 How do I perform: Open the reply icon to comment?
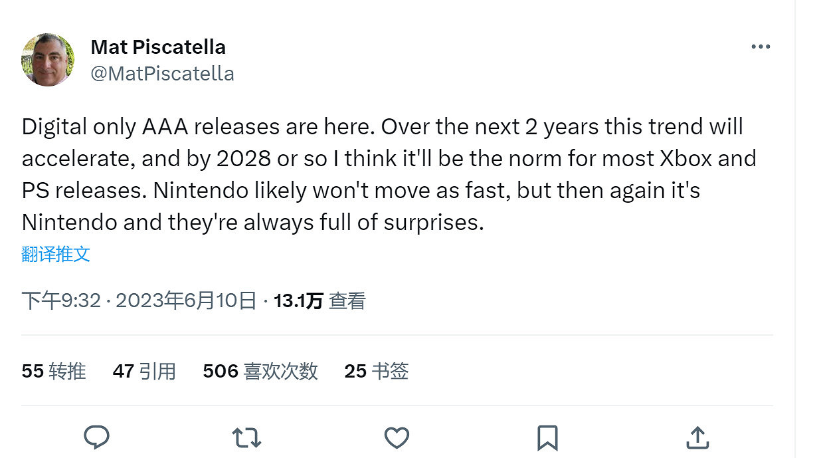pyautogui.click(x=98, y=437)
